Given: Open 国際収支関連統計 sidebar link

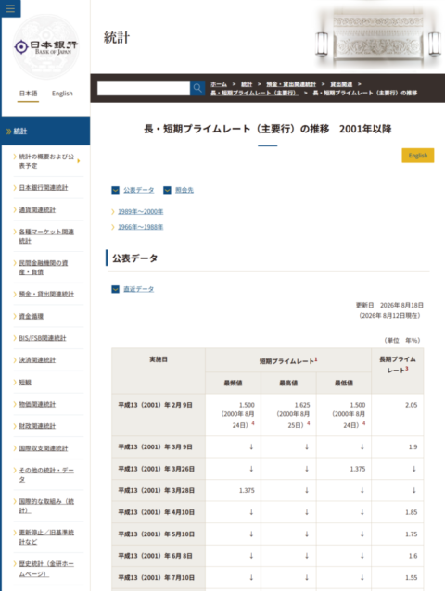Looking at the screenshot, I should click(44, 448).
